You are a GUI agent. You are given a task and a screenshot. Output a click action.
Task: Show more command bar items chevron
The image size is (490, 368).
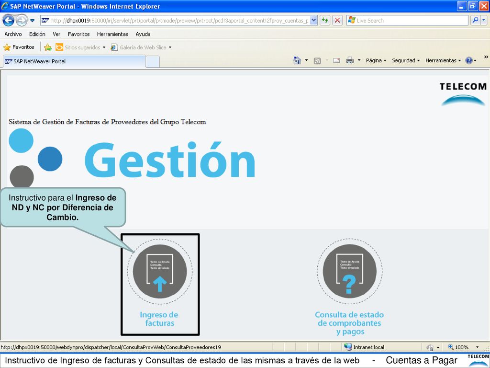click(486, 57)
